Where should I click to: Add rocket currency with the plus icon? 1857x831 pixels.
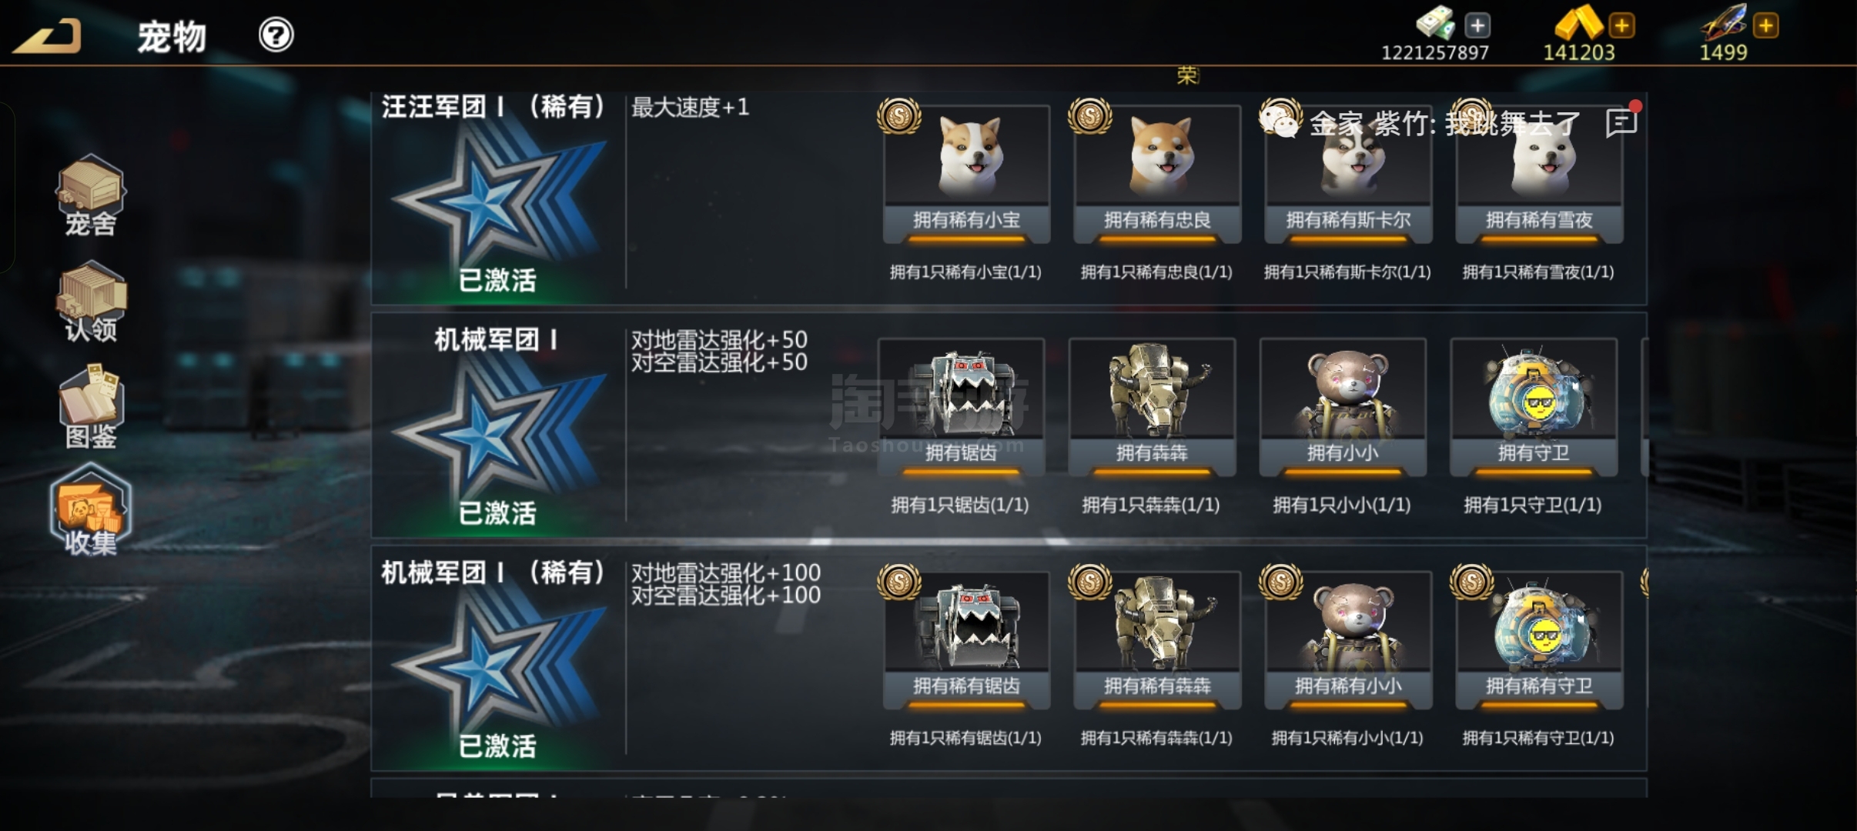pyautogui.click(x=1766, y=25)
